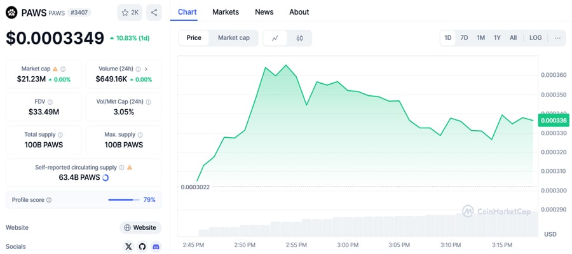Viewport: 572px width, 254px height.
Task: Click the $33.49M FDV value
Action: point(44,112)
